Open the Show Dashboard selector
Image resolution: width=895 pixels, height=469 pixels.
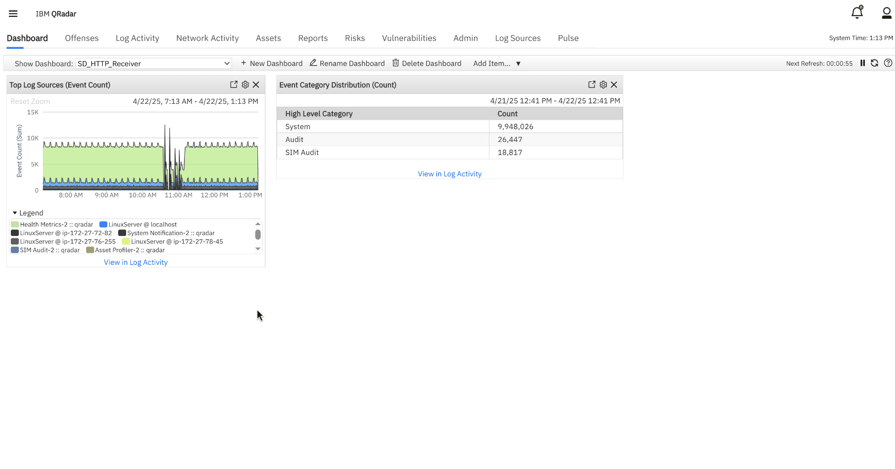coord(153,63)
